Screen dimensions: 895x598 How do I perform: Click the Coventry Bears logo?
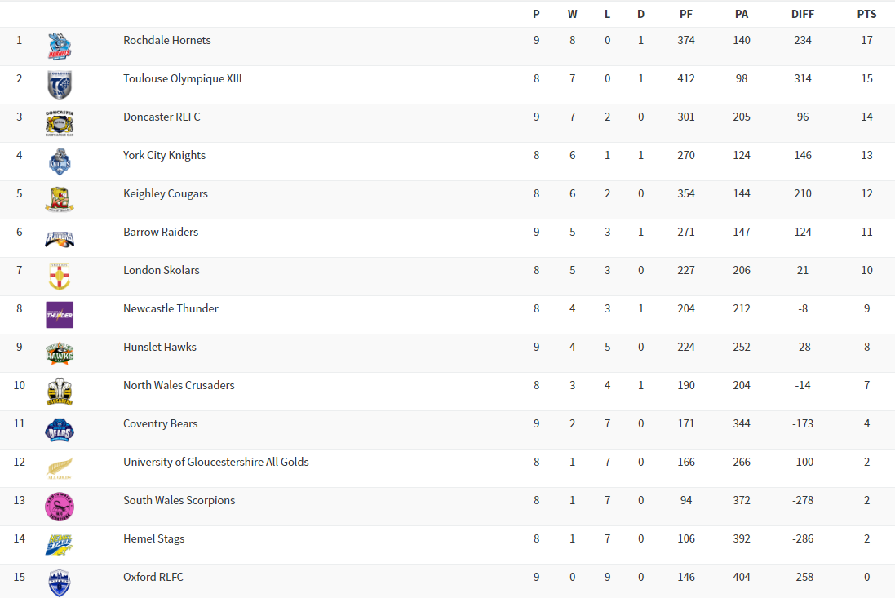60,430
